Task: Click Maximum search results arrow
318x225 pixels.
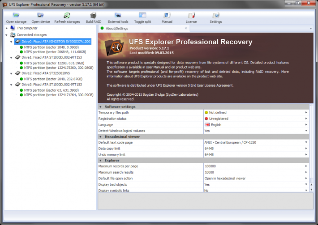Action: (x=306, y=172)
